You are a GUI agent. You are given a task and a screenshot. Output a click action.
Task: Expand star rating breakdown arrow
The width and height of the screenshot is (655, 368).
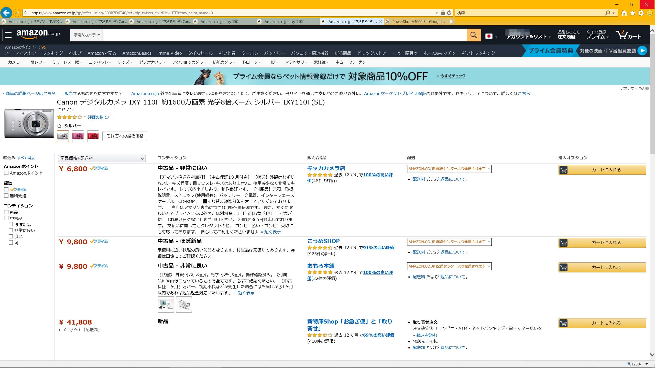pos(85,117)
